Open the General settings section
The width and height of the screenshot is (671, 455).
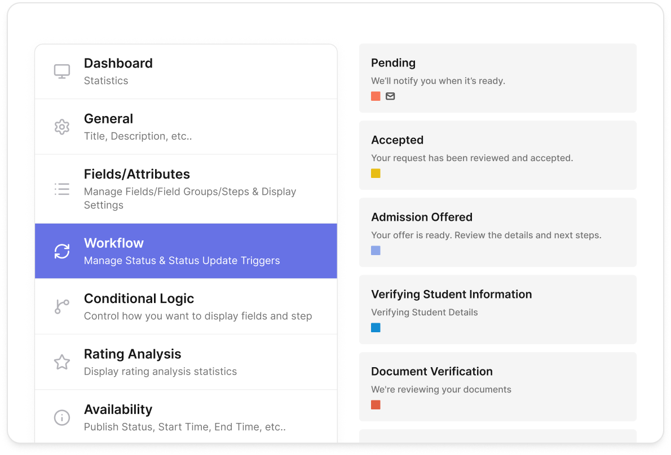(x=186, y=127)
